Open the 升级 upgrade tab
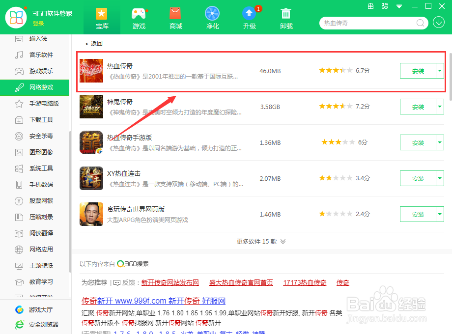The image size is (452, 334). tap(250, 18)
